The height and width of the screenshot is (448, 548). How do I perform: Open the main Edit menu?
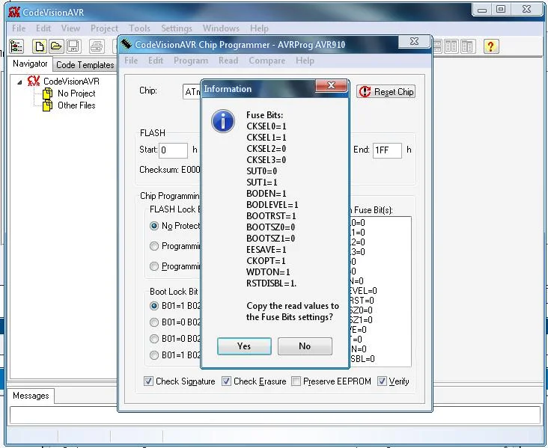(43, 28)
